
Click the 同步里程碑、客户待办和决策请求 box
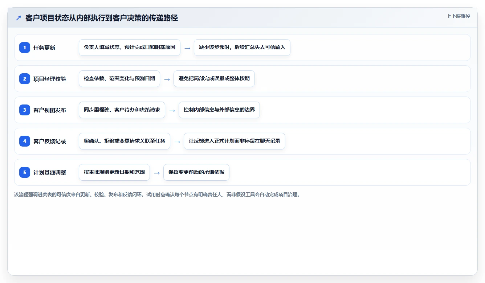122,110
